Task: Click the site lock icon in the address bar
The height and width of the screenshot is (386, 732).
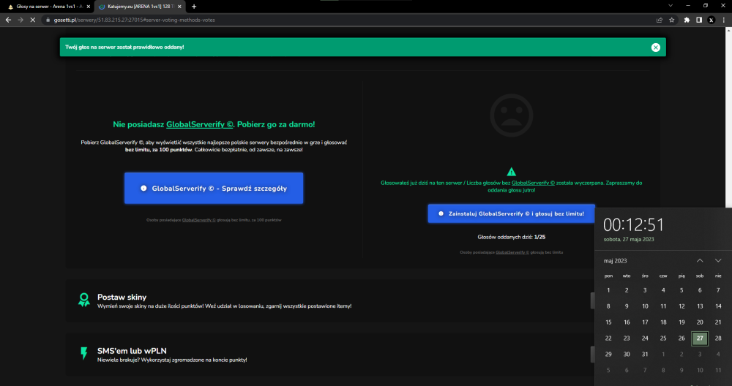Action: pyautogui.click(x=48, y=20)
